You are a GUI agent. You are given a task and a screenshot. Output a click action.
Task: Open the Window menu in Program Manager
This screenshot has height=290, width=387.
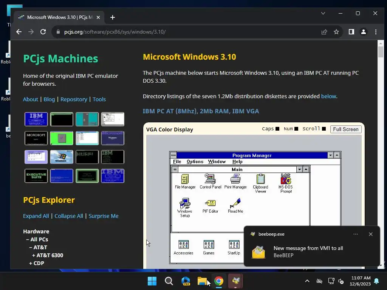(217, 162)
